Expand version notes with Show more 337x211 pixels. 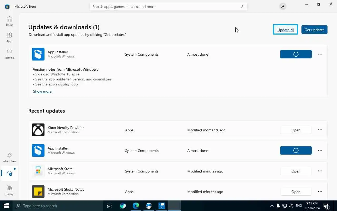(x=42, y=91)
